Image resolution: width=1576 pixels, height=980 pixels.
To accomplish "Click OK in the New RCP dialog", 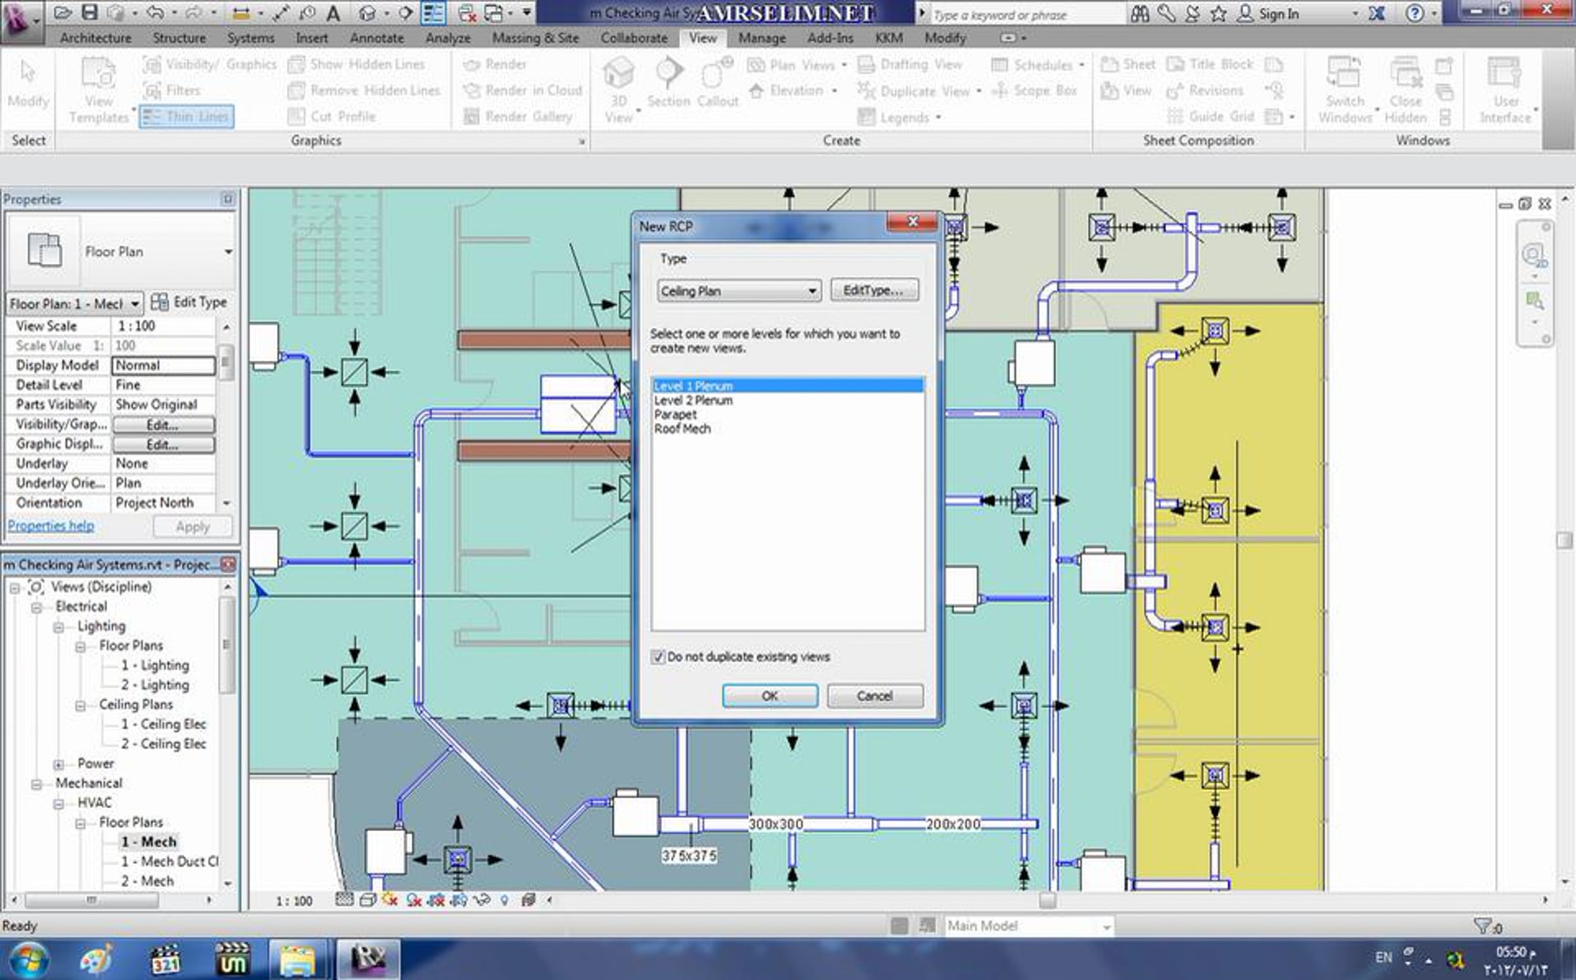I will click(x=770, y=696).
